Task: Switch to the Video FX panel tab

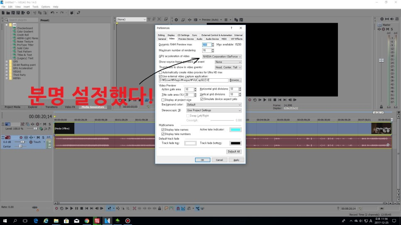Action: [x=70, y=107]
